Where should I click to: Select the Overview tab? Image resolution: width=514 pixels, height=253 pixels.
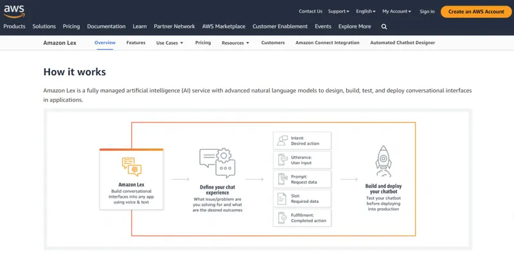(x=105, y=42)
